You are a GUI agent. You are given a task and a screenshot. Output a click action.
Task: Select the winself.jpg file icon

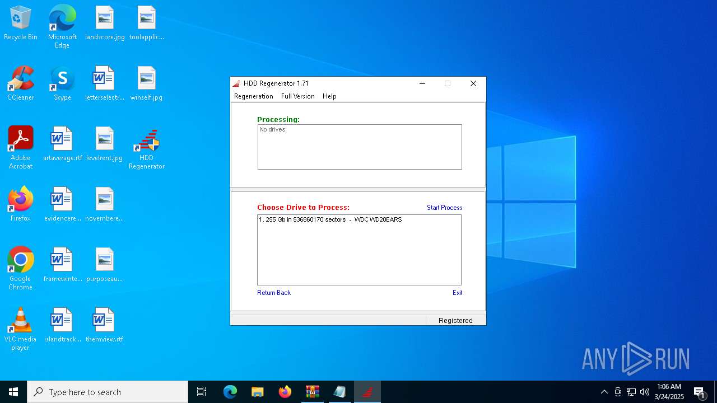coord(146,84)
